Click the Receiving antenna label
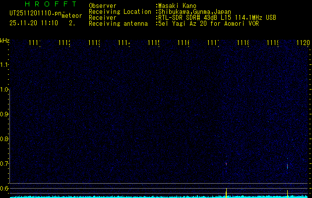 pyautogui.click(x=118, y=24)
